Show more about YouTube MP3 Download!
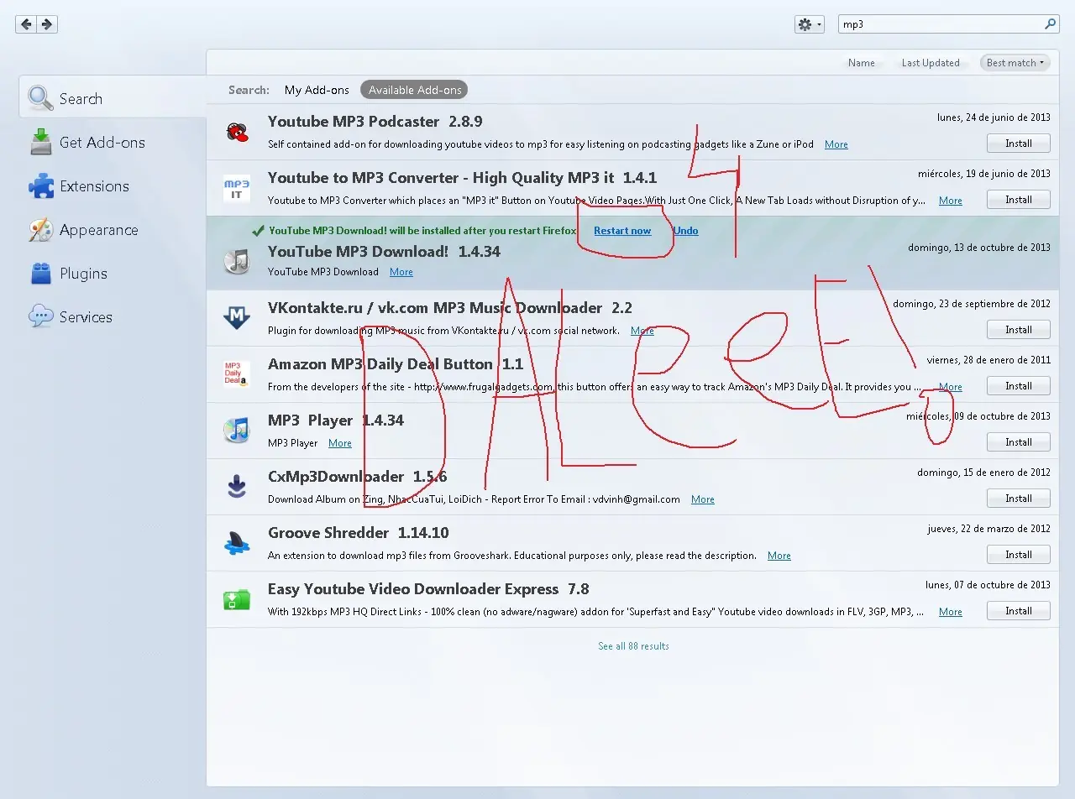Screen dimensions: 1075x799 point(401,272)
